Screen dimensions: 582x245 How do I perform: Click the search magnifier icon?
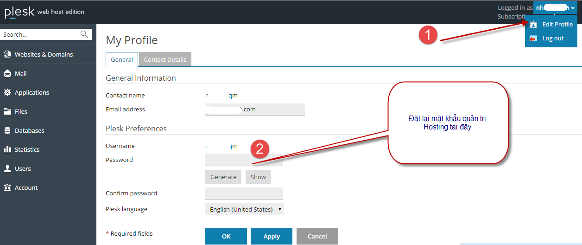pos(84,34)
